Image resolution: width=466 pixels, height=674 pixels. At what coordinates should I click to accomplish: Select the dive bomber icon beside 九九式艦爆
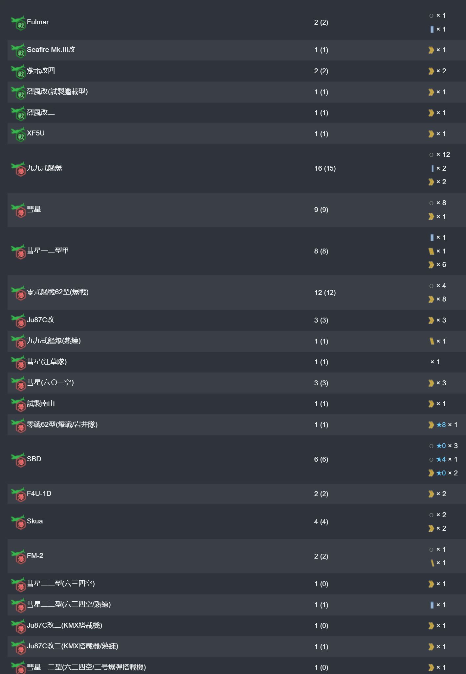[18, 169]
